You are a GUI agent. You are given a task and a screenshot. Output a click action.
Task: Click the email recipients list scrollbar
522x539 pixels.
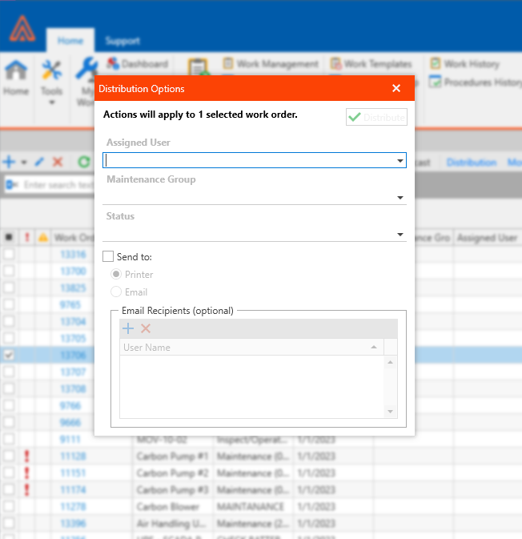(391, 386)
